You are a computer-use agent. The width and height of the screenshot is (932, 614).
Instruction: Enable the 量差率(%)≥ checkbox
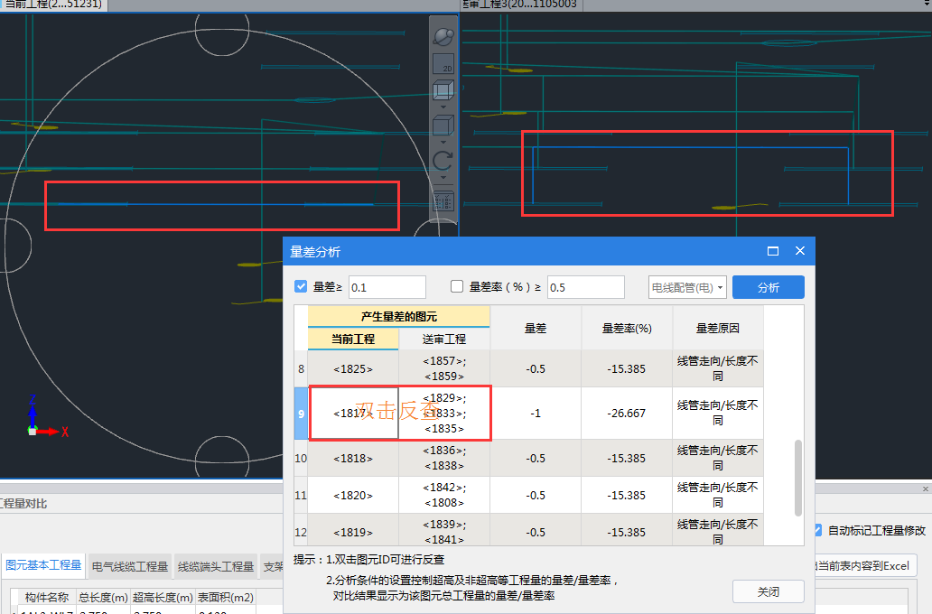tap(457, 287)
